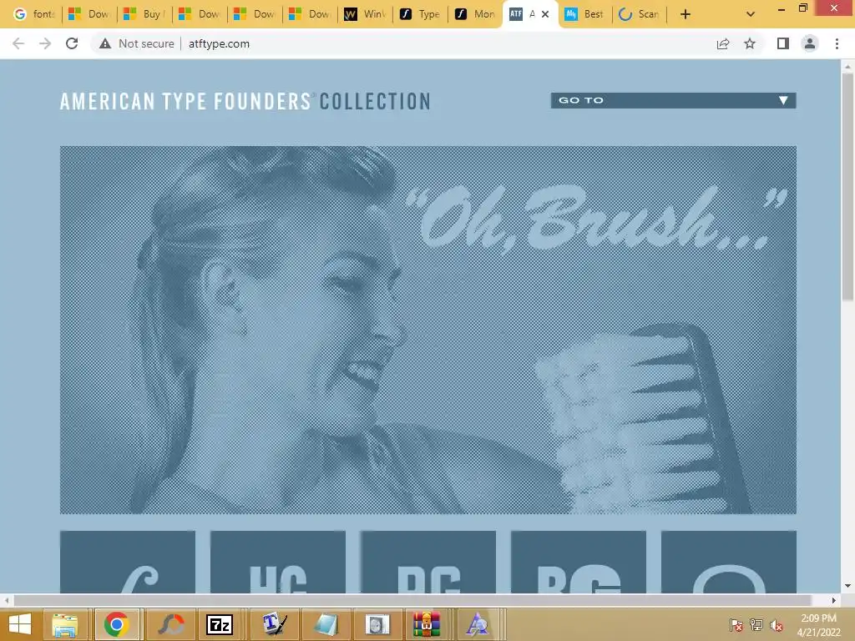Open the gray disk utility on the taskbar
The image size is (855, 641).
click(x=377, y=624)
